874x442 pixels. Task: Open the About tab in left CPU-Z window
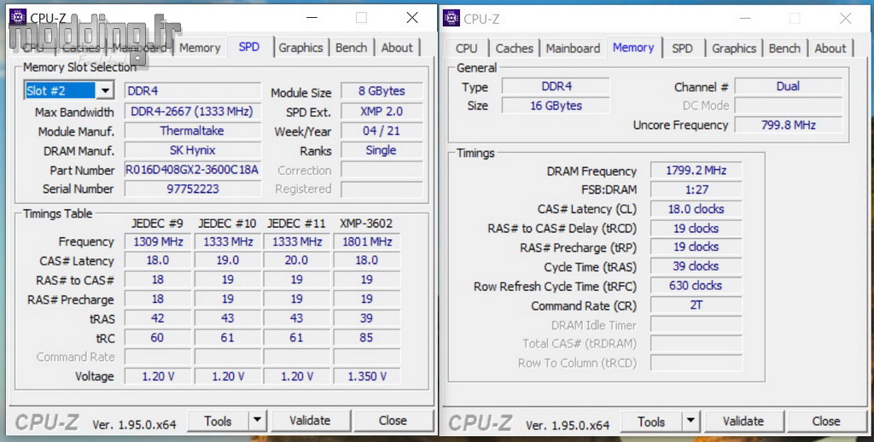point(397,48)
